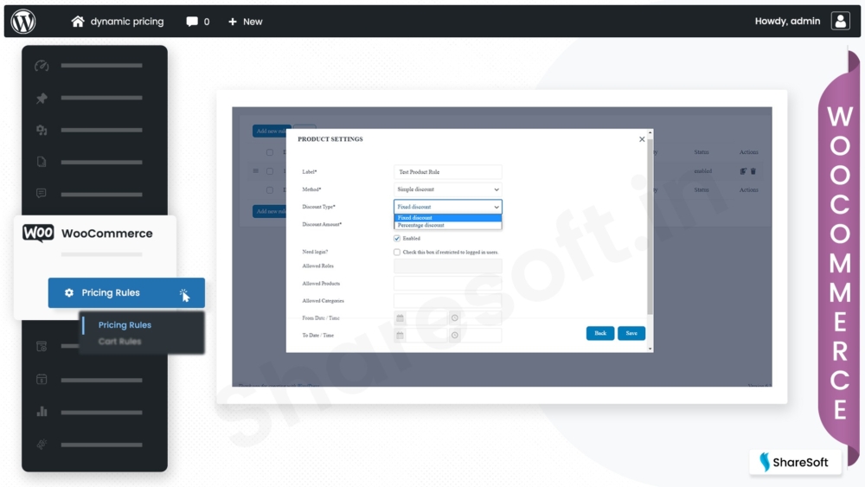Open the Media icon in sidebar
This screenshot has width=865, height=487.
click(x=42, y=130)
